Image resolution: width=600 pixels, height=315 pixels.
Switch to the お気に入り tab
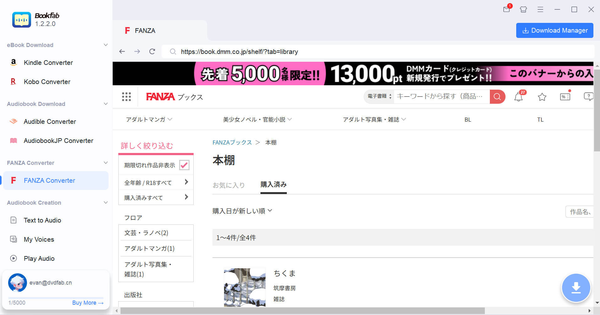[x=229, y=185]
